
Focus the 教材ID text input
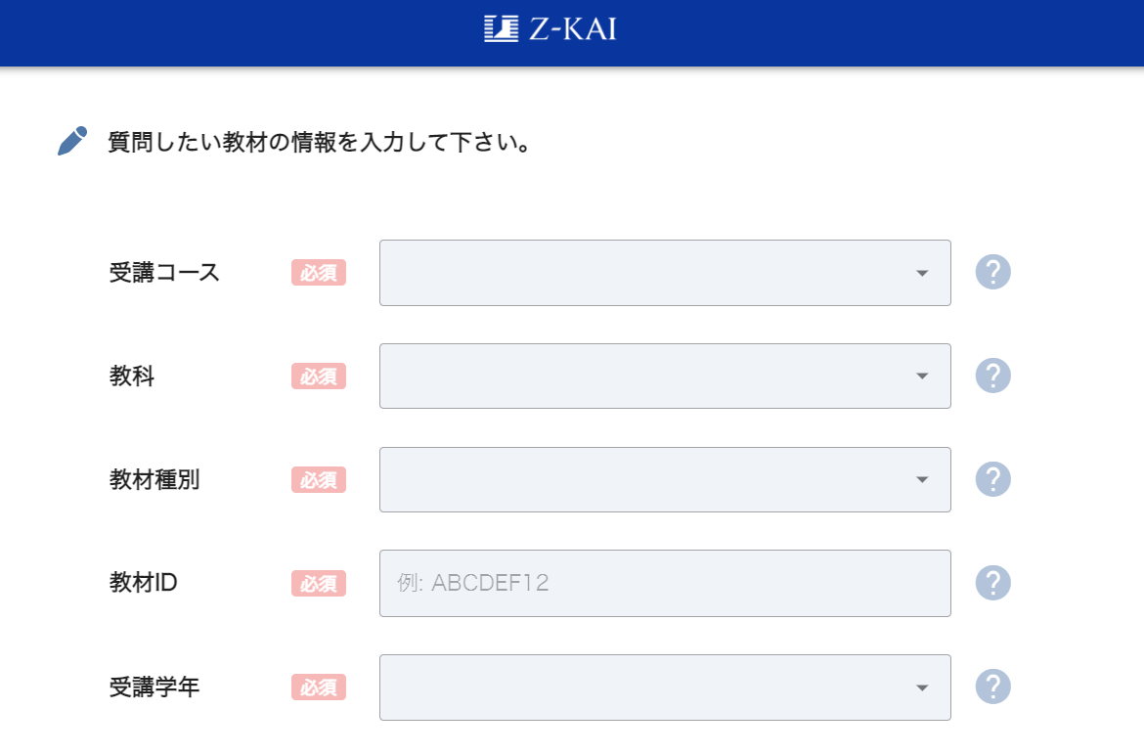pyautogui.click(x=665, y=584)
